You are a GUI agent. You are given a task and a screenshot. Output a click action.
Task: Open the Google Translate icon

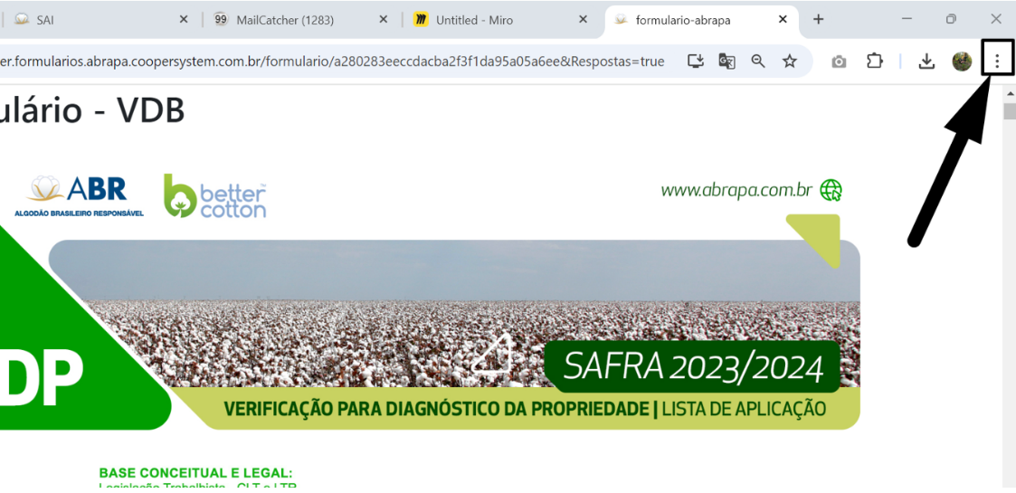point(726,62)
